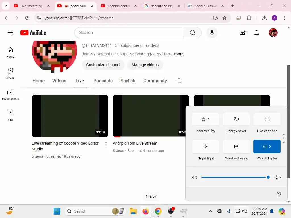Open quick settings gear icon
The width and height of the screenshot is (291, 218).
click(x=278, y=194)
